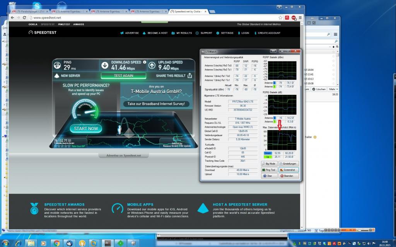This screenshot has height=247, width=396.
Task: Open the PINGTEST link in the top bar
Action: (64, 24)
